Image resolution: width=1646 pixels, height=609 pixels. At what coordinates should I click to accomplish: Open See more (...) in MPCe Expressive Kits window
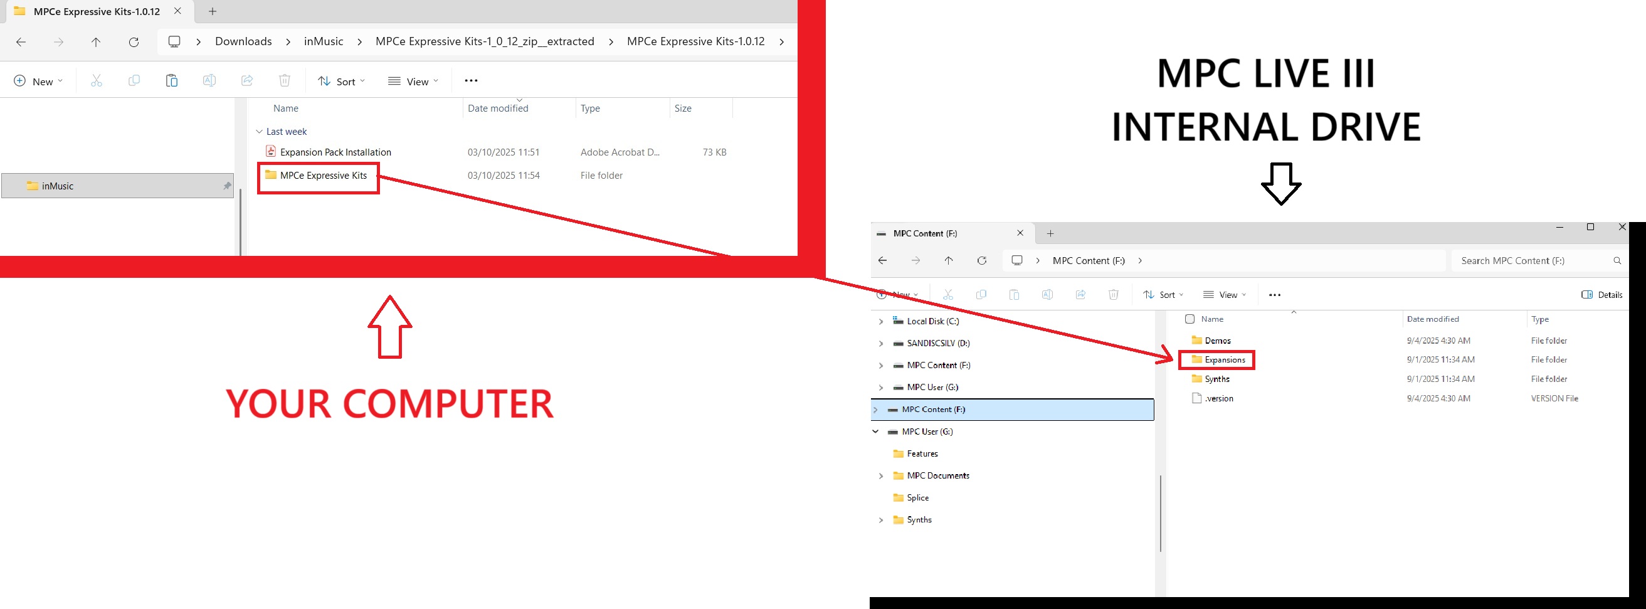click(x=471, y=80)
